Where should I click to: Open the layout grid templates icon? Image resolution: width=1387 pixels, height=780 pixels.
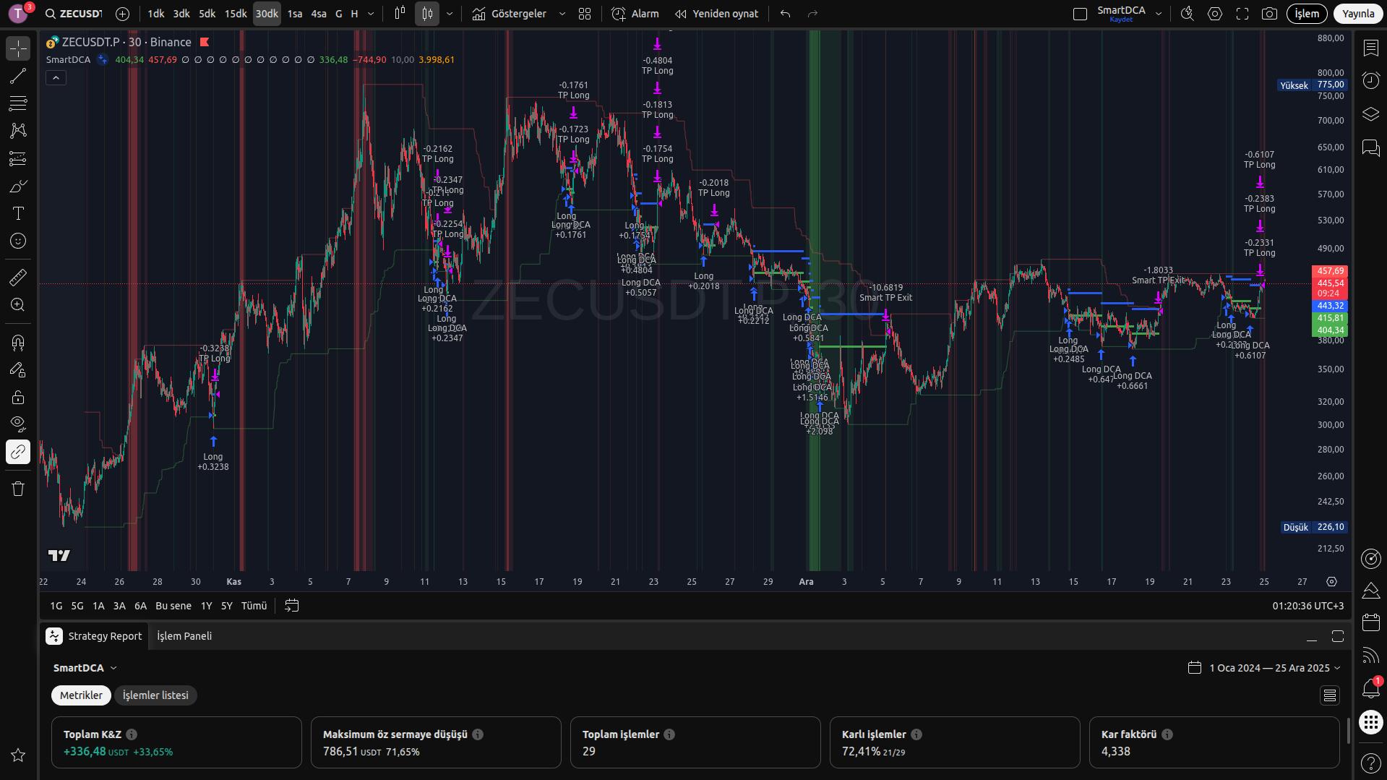pyautogui.click(x=585, y=14)
